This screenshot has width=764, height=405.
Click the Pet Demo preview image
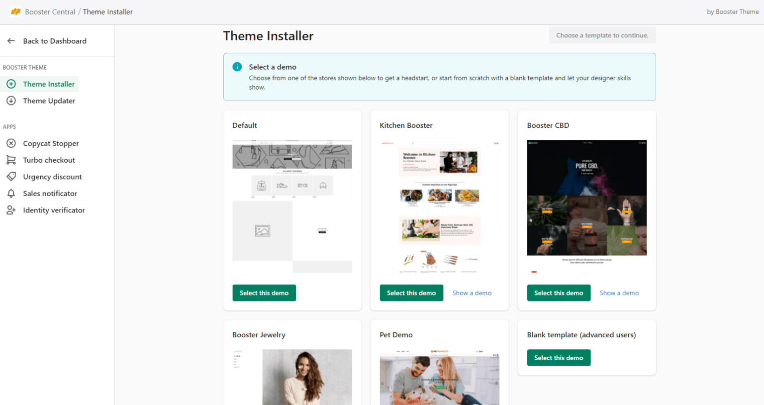439,378
